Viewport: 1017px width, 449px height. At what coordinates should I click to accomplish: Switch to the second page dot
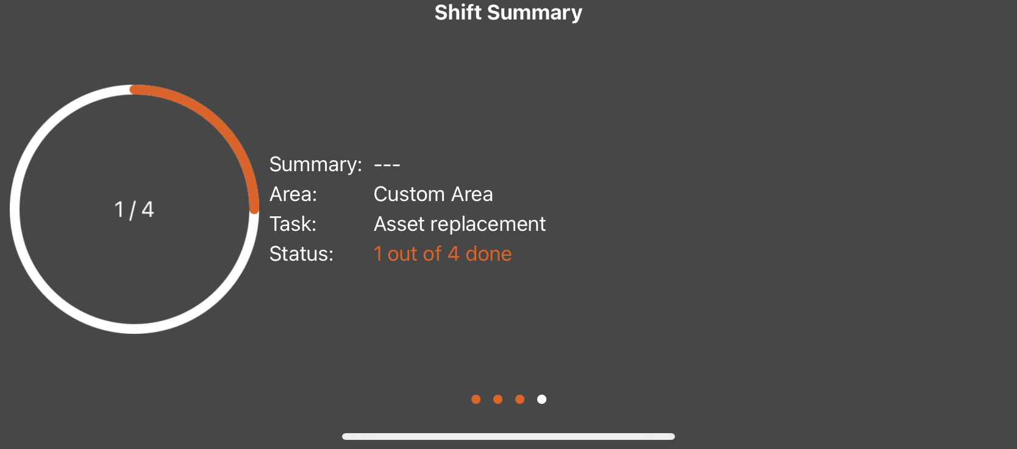tap(498, 400)
